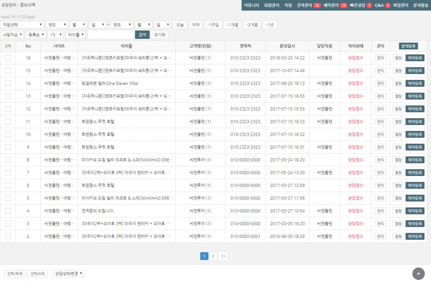
Task: Click date 2016-06-30 18:29
Action: tap(287, 236)
